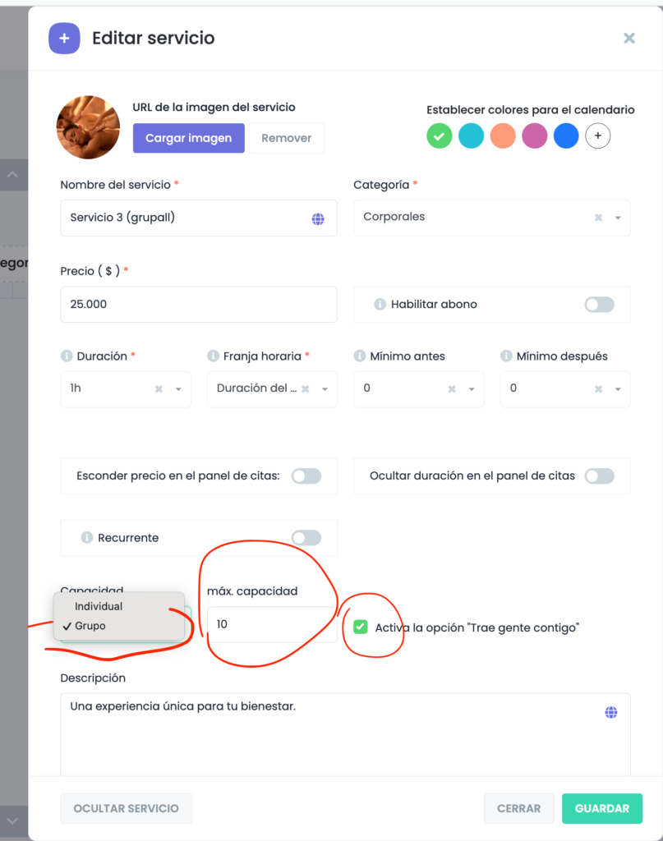Click the info icon beside Recurrente
This screenshot has height=841, width=663.
tap(86, 538)
